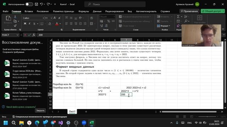227x127 pixels.
Task: Click the borders grid icon
Action: click(42, 24)
